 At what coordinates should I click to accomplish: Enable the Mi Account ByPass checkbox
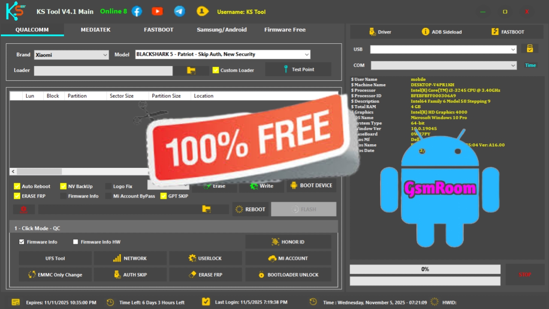[x=109, y=196]
